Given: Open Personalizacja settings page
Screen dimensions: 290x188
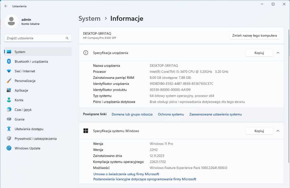Looking at the screenshot, I should coord(38,81).
